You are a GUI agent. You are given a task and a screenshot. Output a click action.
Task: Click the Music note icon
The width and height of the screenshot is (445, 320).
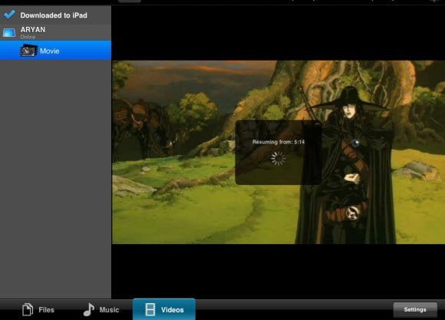[x=88, y=309]
